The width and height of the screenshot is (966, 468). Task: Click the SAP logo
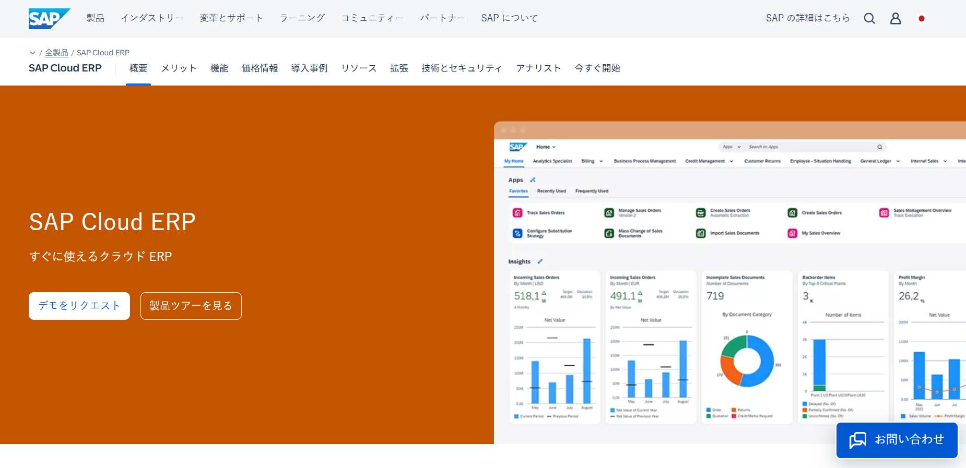49,19
